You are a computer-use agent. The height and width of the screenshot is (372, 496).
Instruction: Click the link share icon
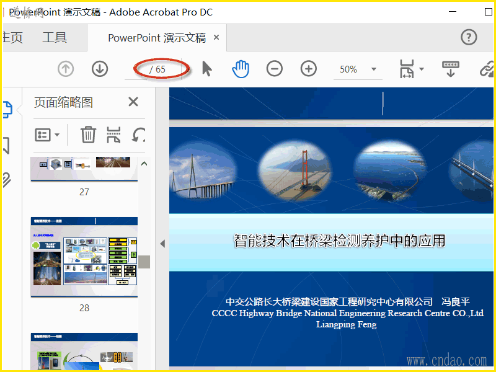pos(487,69)
